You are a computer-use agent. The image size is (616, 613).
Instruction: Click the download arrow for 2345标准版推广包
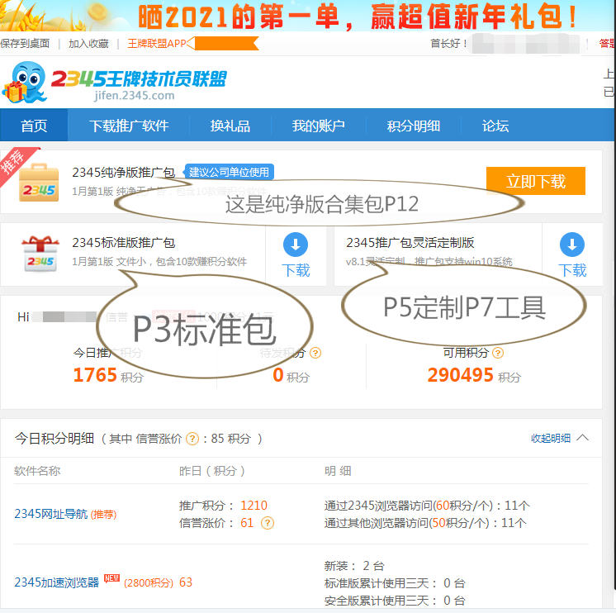[296, 245]
